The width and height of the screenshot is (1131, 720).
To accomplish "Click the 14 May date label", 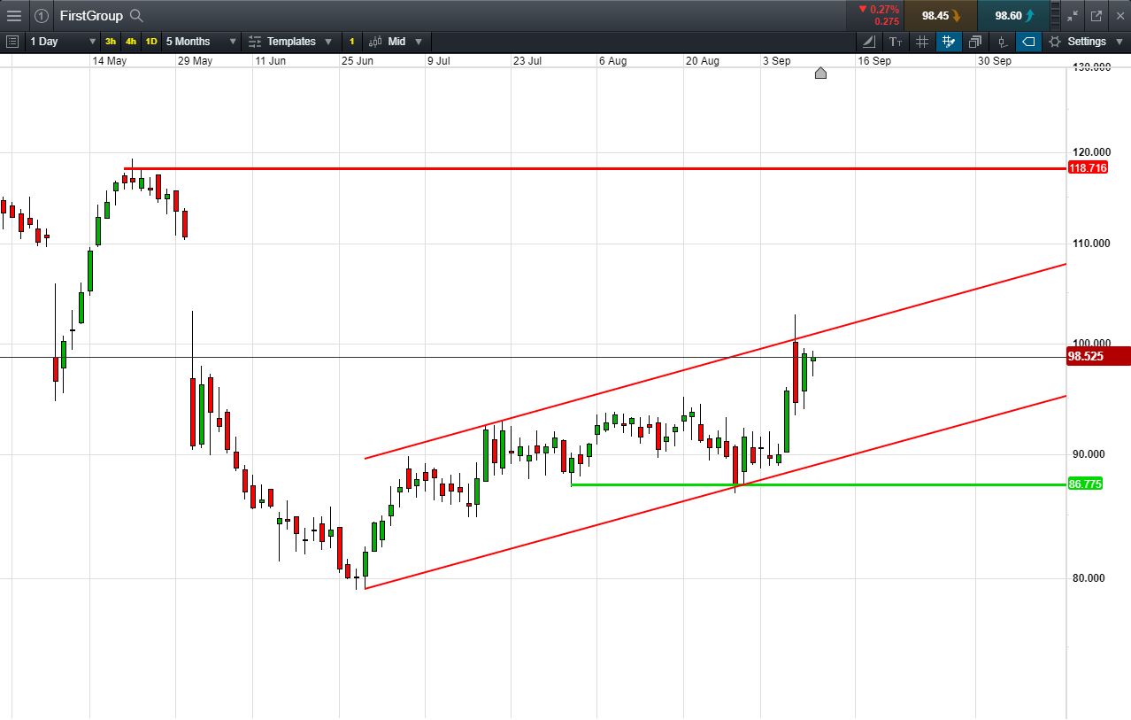I will tap(110, 61).
